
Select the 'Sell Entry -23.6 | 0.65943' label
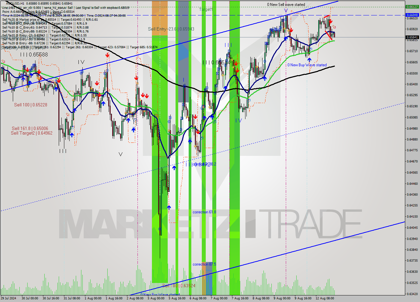tap(171, 29)
